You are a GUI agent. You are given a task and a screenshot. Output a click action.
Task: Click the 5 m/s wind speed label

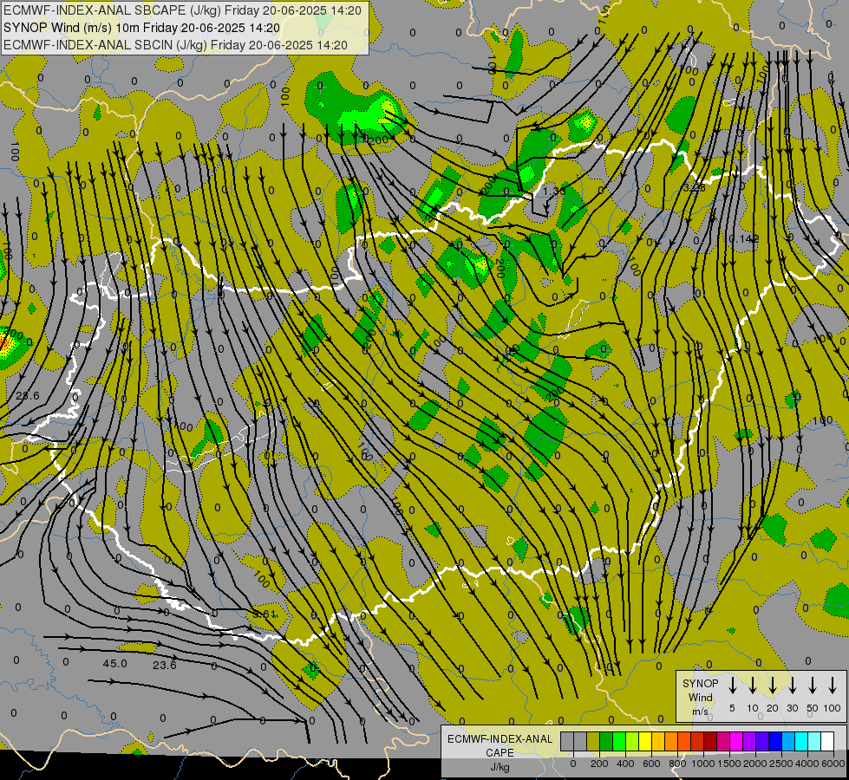(x=732, y=708)
